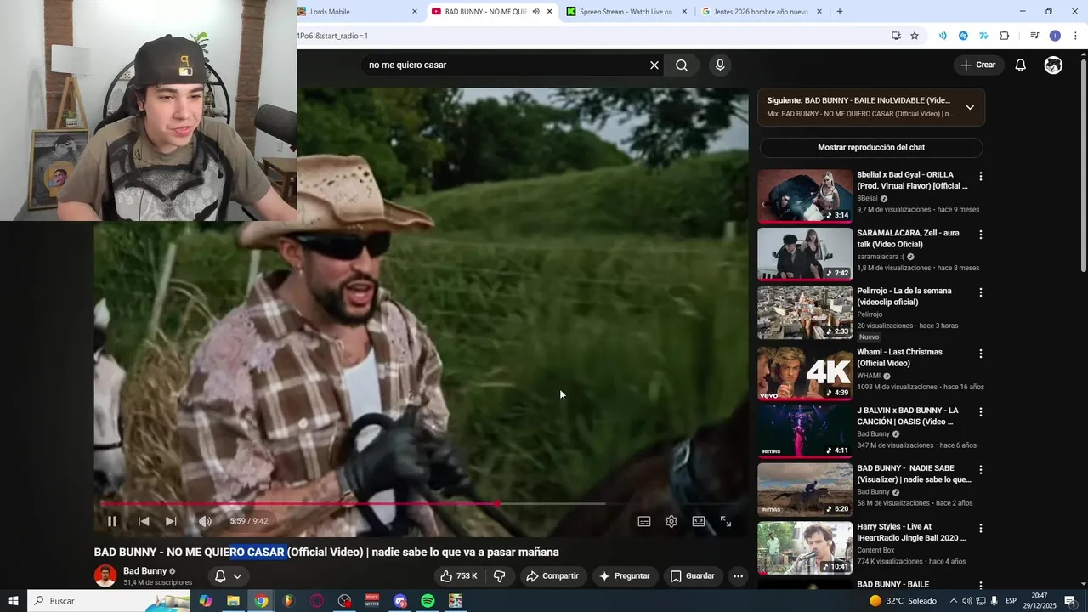The image size is (1088, 612).
Task: Open the Crear button
Action: [978, 65]
